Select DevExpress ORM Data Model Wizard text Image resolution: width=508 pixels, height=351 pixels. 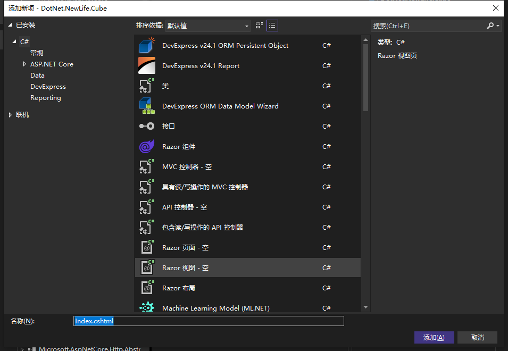(220, 106)
